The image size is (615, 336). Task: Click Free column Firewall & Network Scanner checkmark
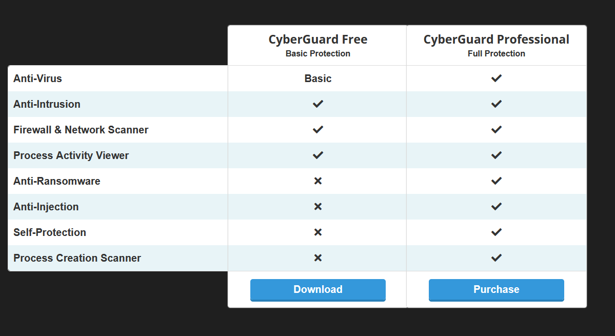[x=318, y=130]
